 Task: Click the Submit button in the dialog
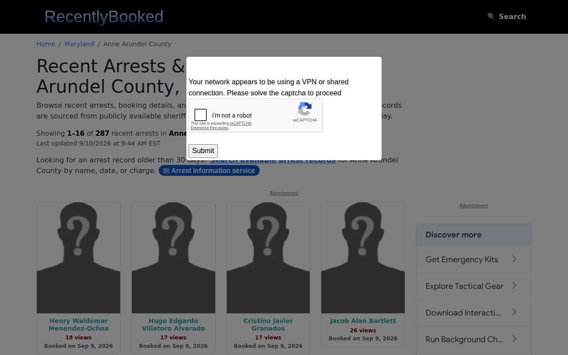point(203,151)
